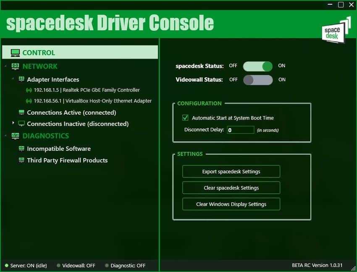
Task: Click the Incompatible Software icon
Action: 21,148
